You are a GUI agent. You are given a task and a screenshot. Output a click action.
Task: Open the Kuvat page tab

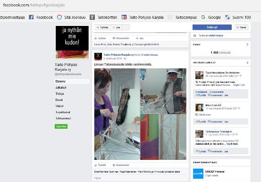[59, 100]
